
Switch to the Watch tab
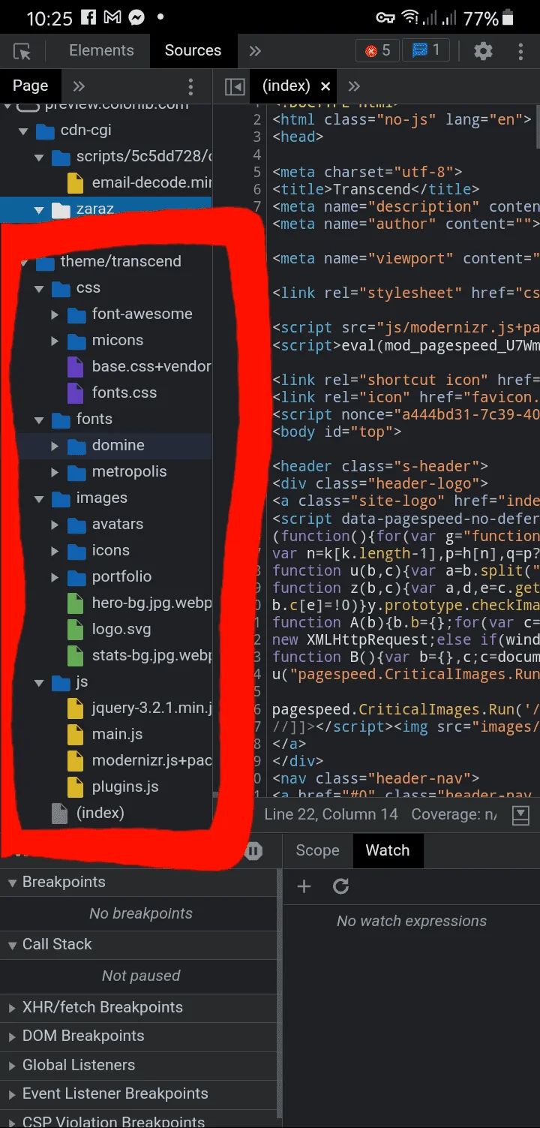(388, 851)
